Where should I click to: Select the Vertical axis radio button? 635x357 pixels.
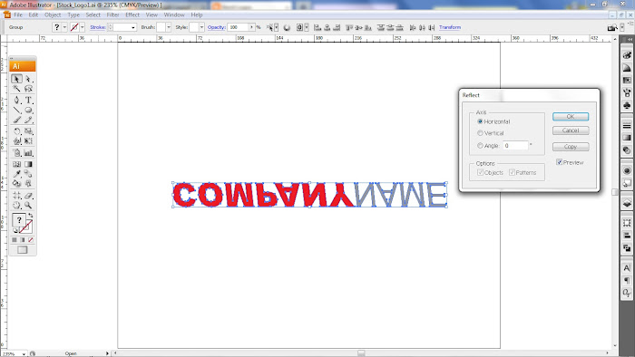pos(480,133)
